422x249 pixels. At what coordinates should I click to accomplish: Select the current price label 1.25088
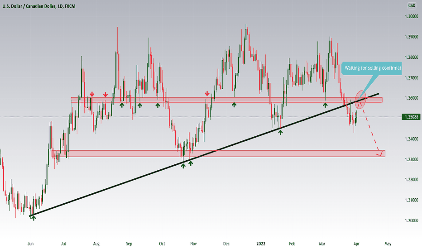(x=411, y=117)
